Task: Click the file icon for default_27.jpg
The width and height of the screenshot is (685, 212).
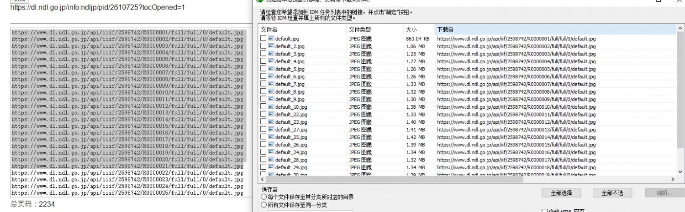Action: [271, 130]
